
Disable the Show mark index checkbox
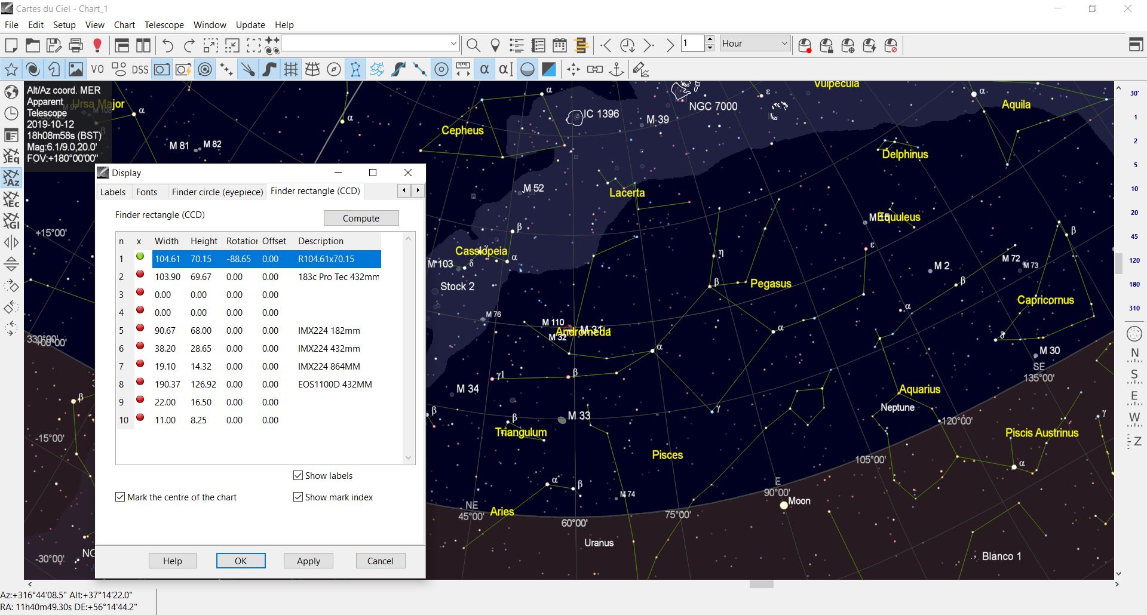coord(298,497)
